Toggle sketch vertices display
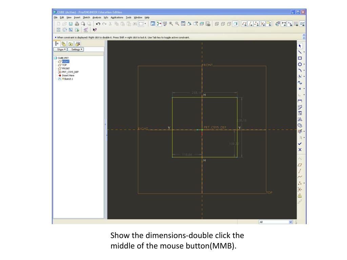The image size is (347, 260). [302, 24]
